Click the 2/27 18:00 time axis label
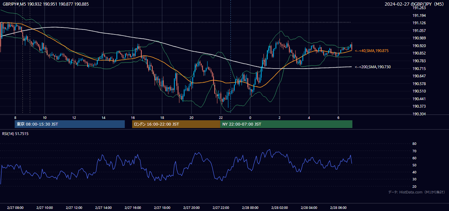Viewport: 449px width, 211px height. [x=162, y=208]
